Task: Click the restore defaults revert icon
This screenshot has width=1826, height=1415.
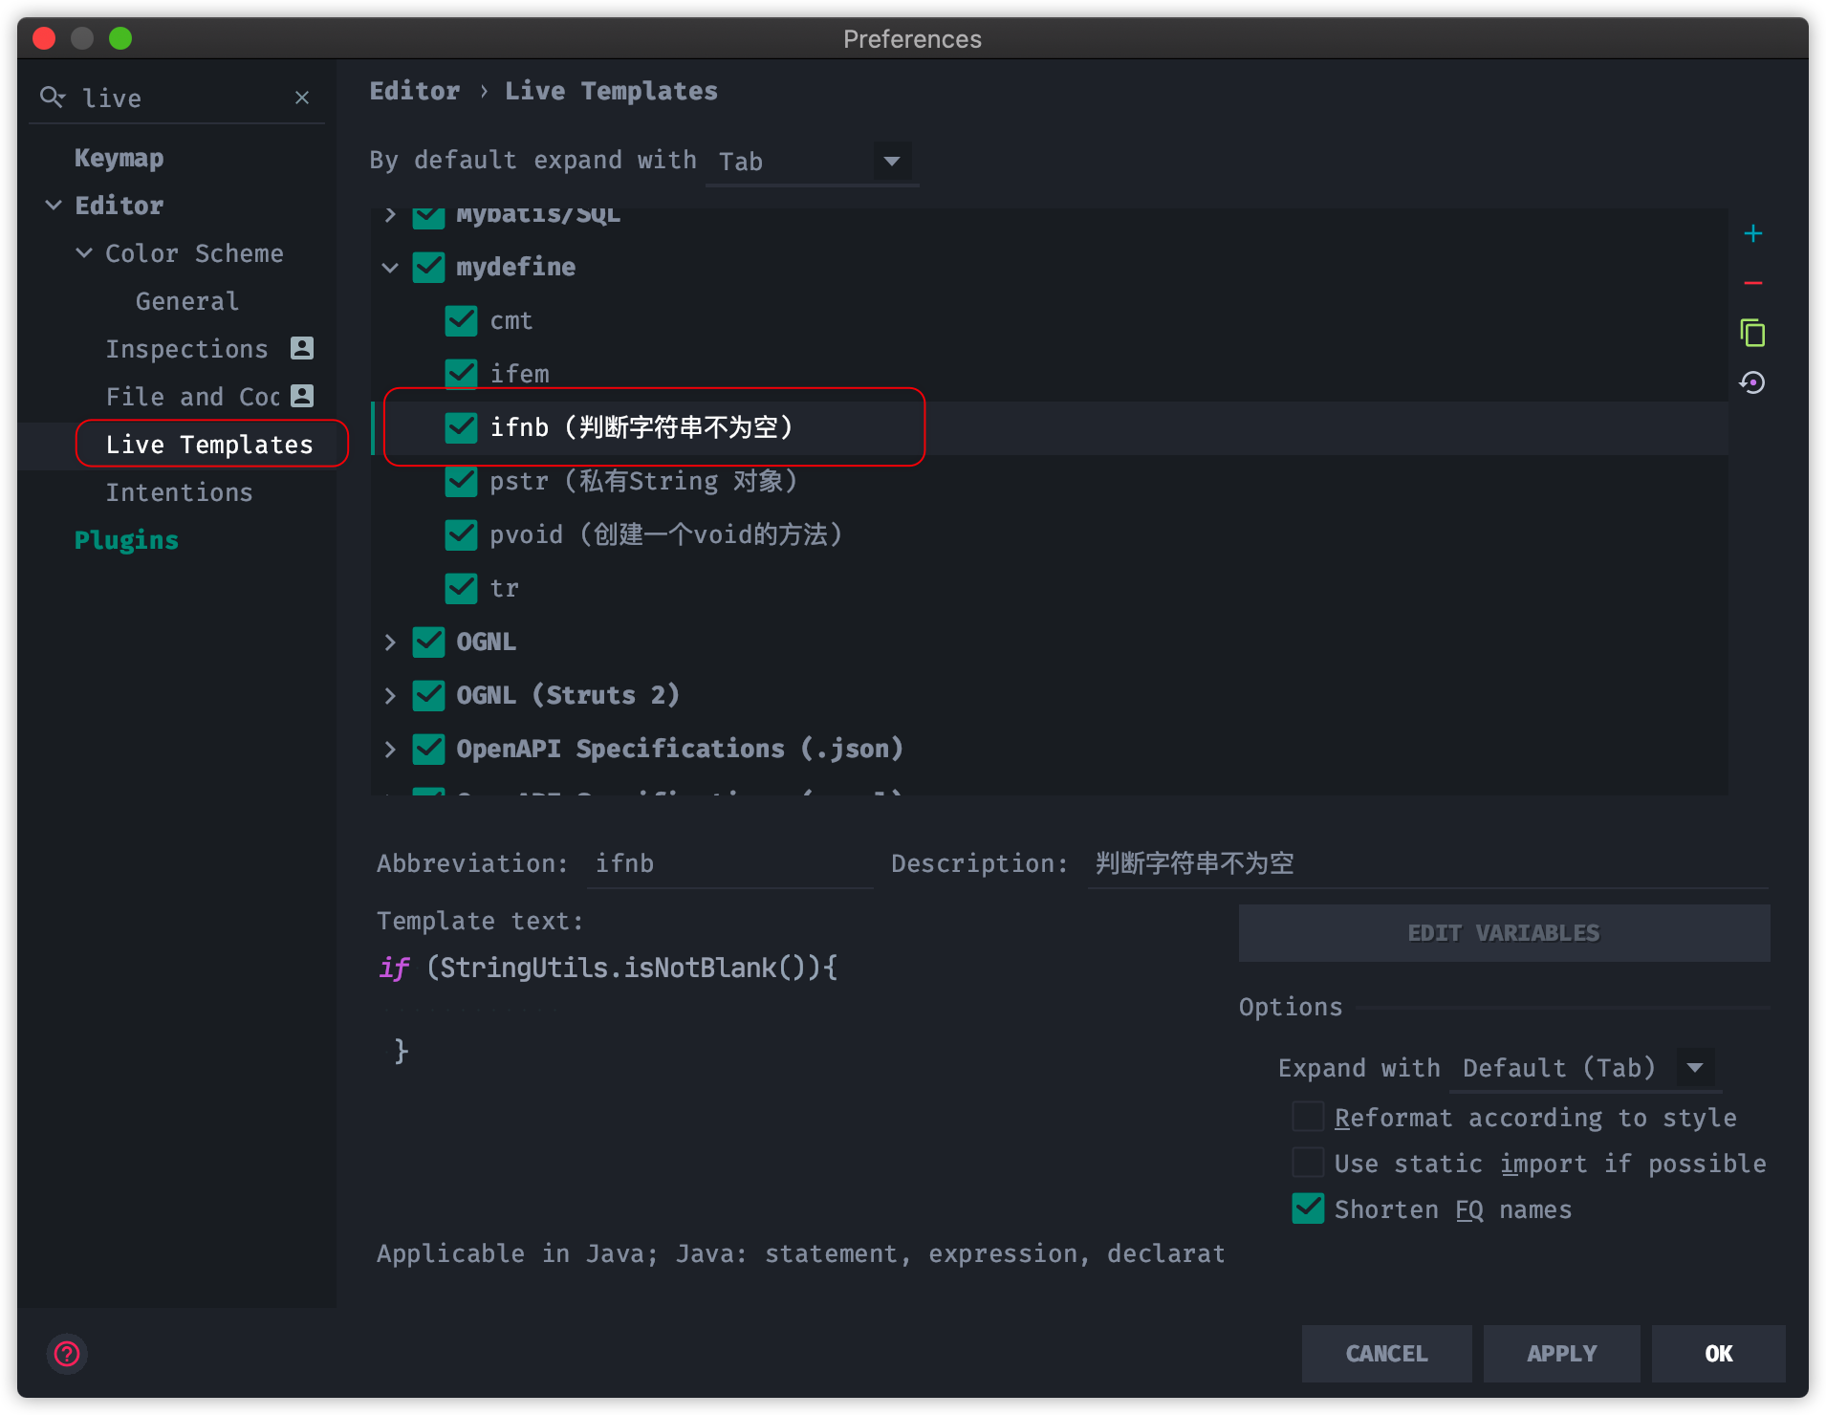Action: coord(1752,383)
